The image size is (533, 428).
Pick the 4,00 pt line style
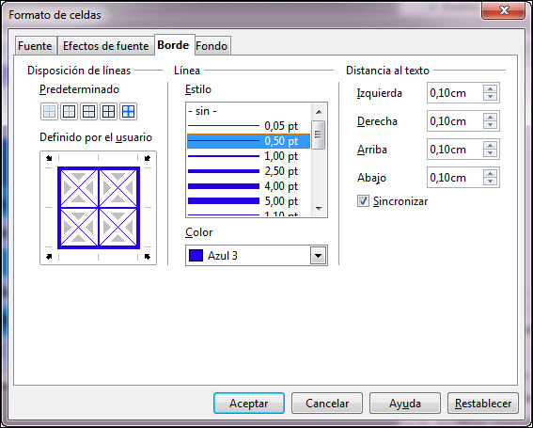(248, 185)
